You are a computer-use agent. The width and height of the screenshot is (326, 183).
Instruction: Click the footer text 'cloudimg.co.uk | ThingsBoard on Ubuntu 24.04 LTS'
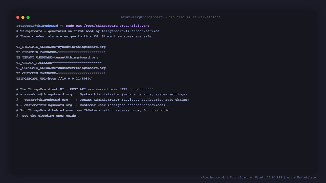pos(241,177)
